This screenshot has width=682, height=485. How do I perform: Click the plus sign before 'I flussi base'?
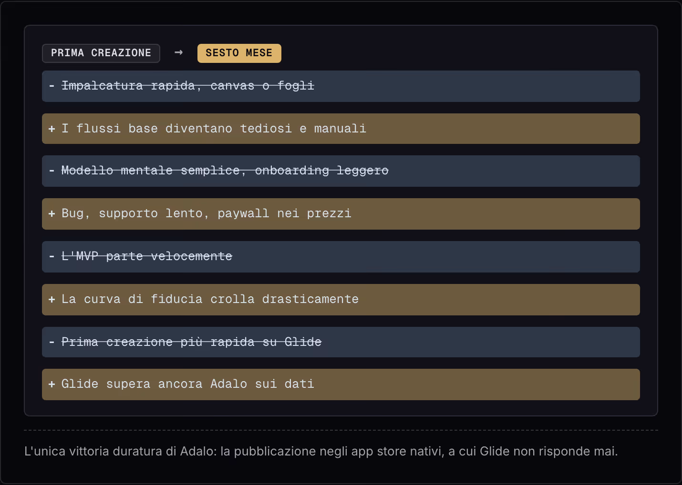click(52, 129)
